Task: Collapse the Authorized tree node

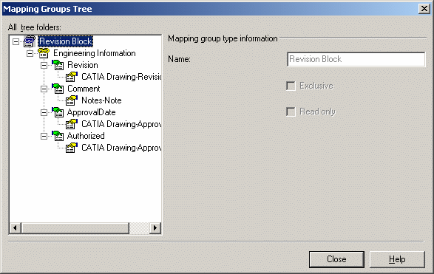Action: click(44, 136)
